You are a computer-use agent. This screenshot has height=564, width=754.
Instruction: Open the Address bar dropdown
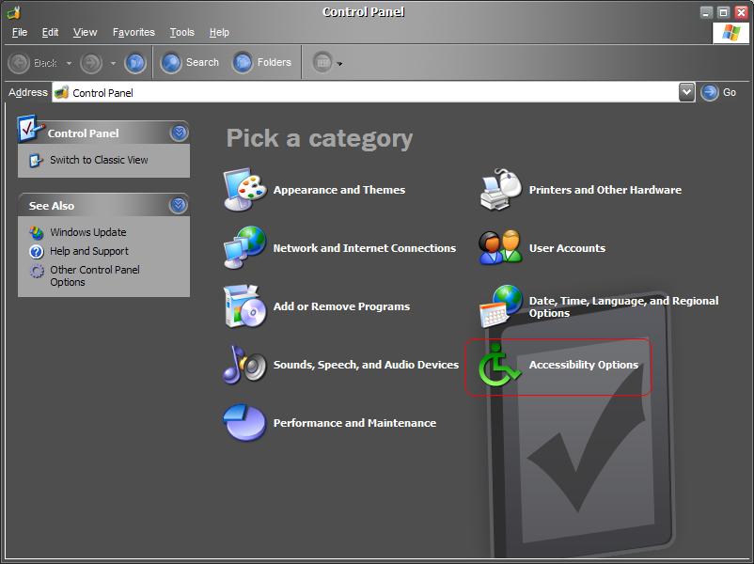tap(686, 92)
